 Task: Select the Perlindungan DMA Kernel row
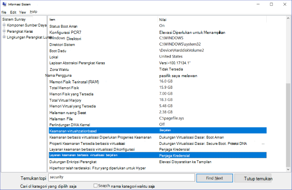158,125
